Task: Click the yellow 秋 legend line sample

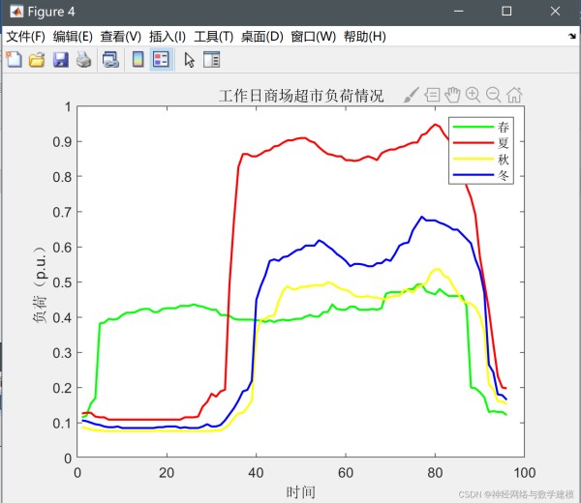Action: [x=474, y=160]
